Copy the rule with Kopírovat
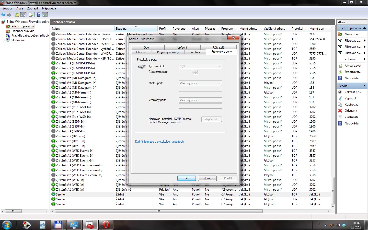The height and width of the screenshot is (230, 368). tap(351, 105)
